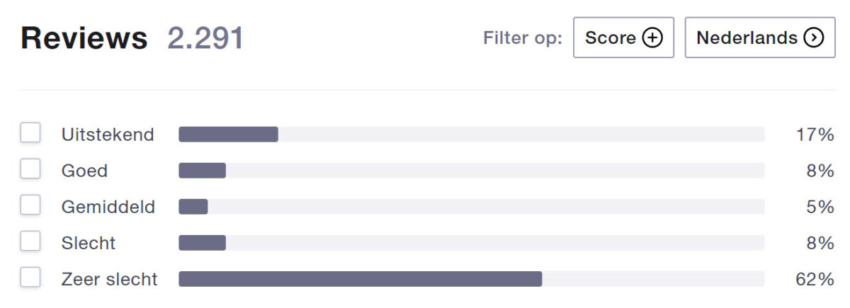The height and width of the screenshot is (308, 850).
Task: Toggle the Zeer slecht checkbox
Action: click(x=30, y=278)
